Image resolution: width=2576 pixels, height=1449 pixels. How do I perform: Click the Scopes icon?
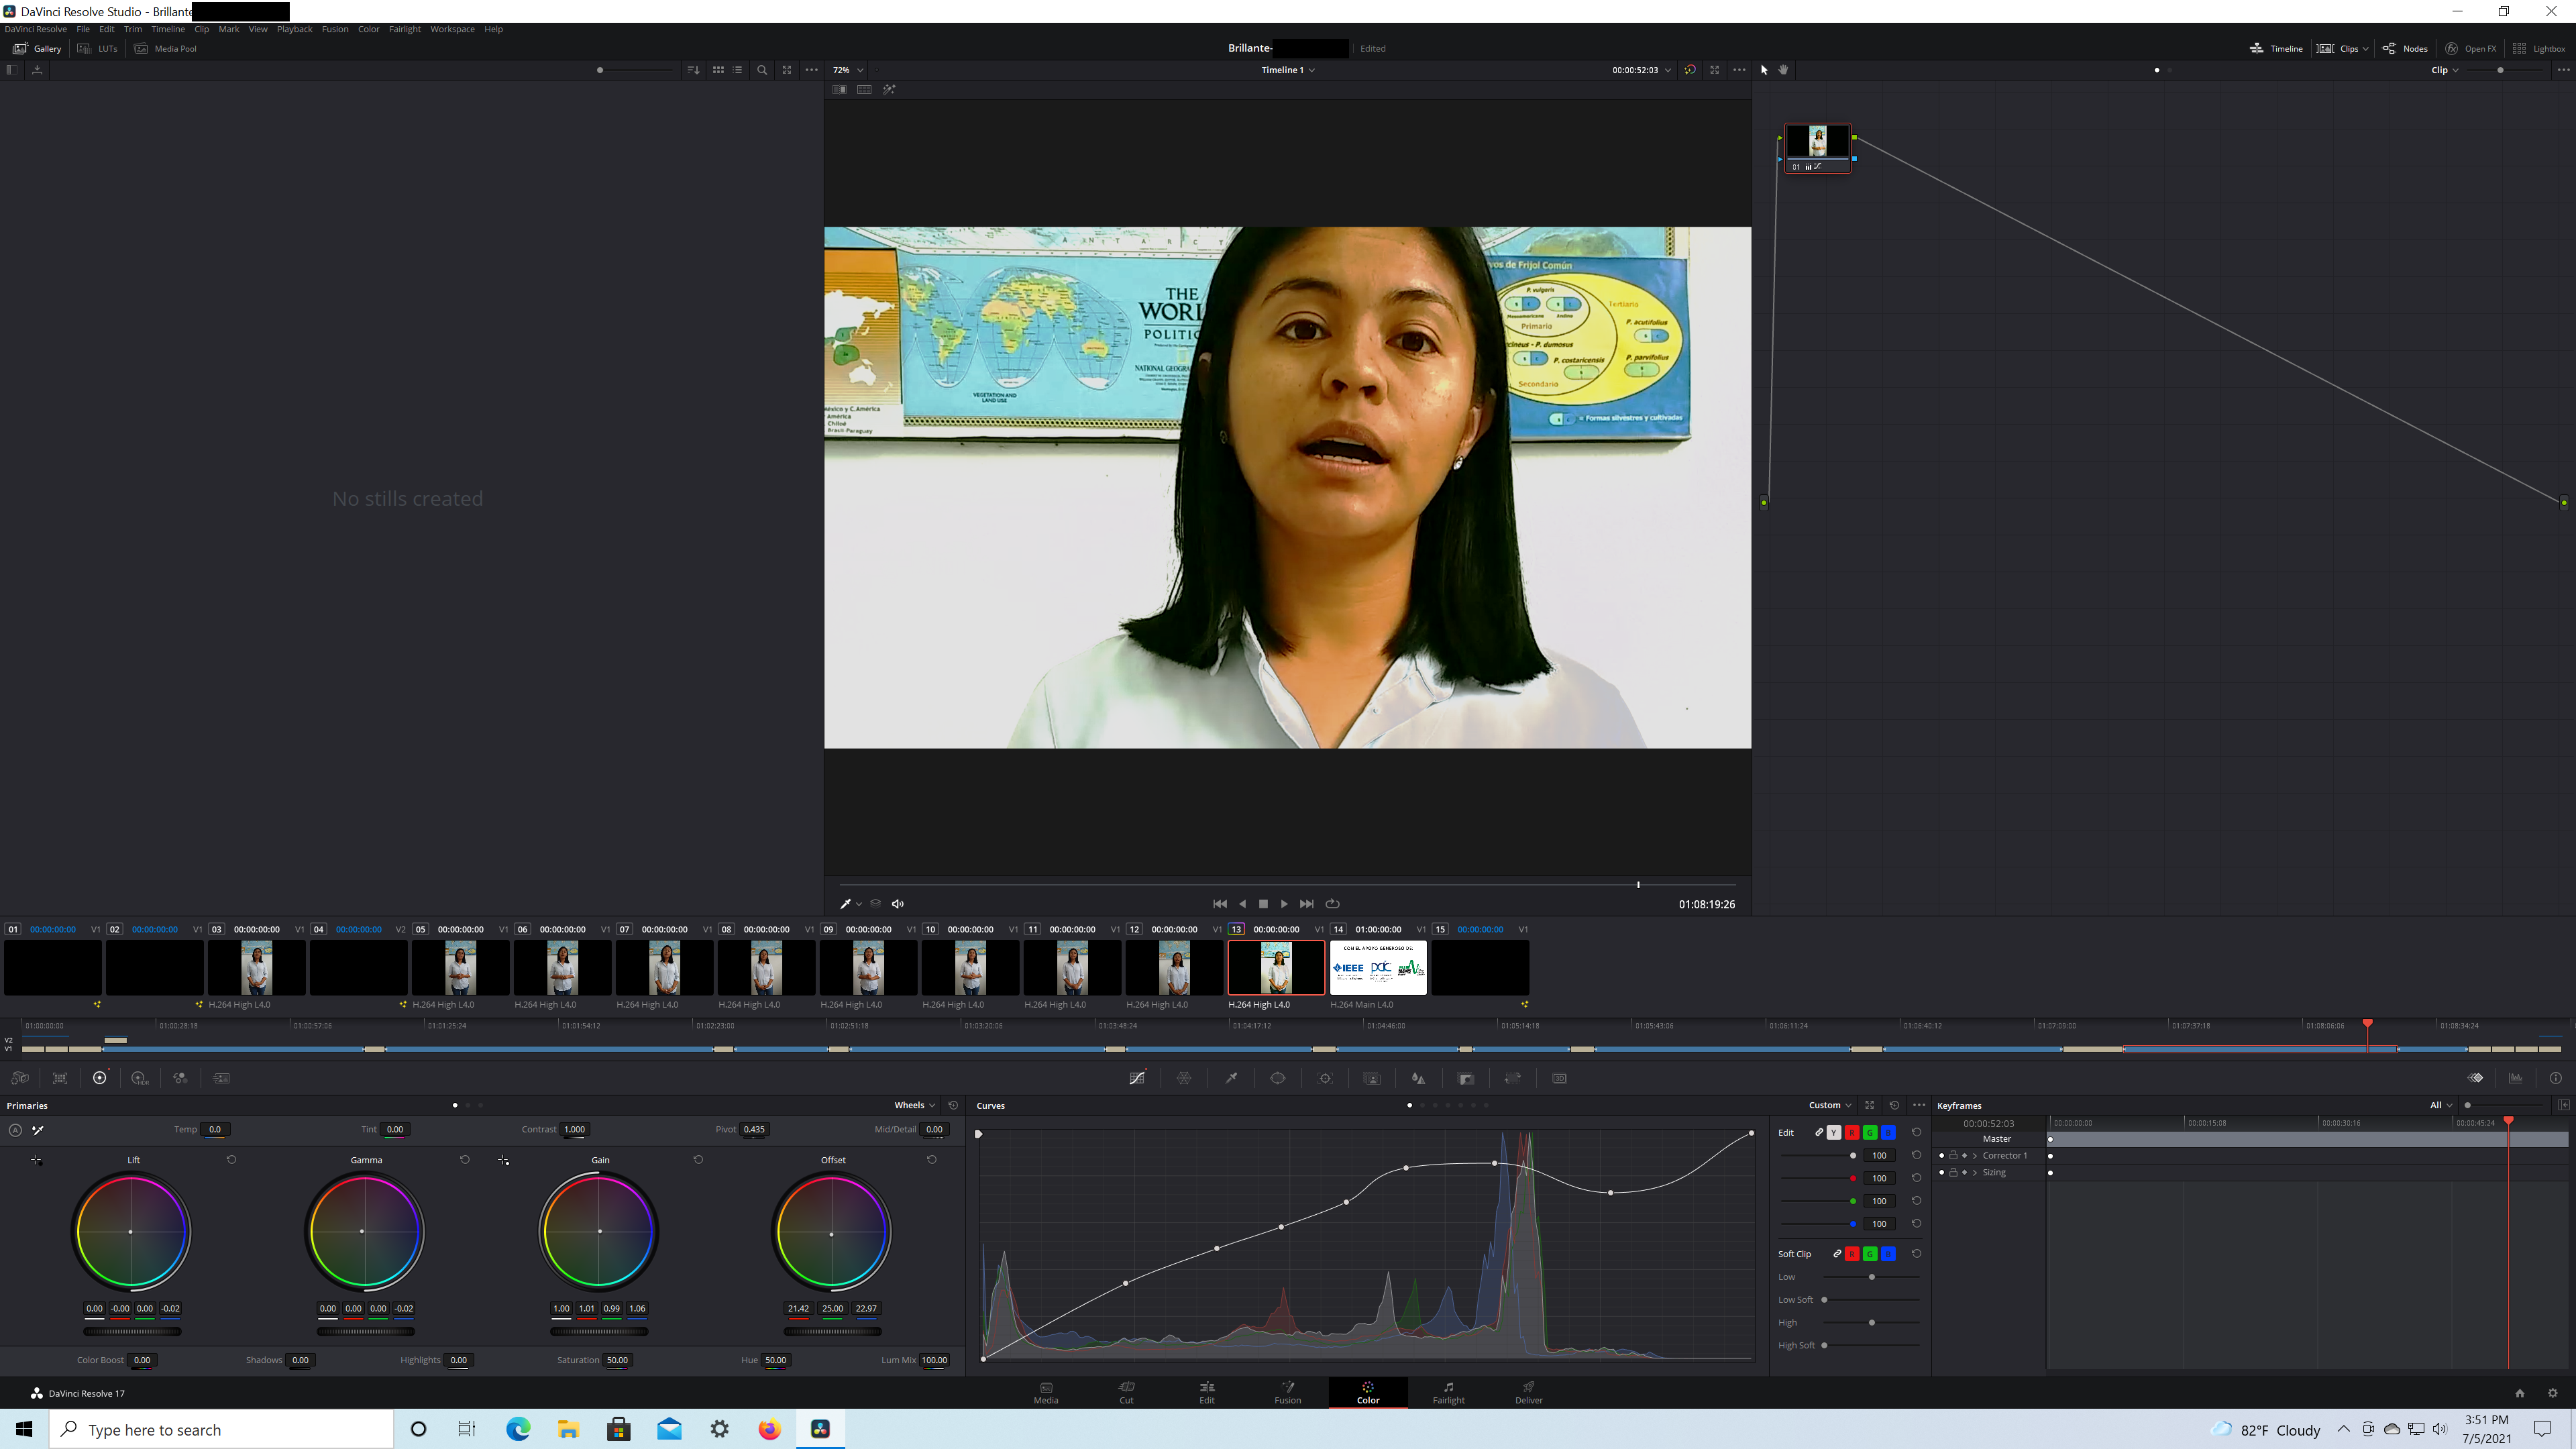point(2515,1078)
